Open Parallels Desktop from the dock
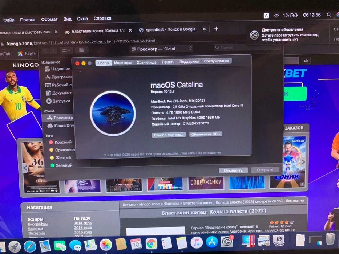 pyautogui.click(x=249, y=241)
